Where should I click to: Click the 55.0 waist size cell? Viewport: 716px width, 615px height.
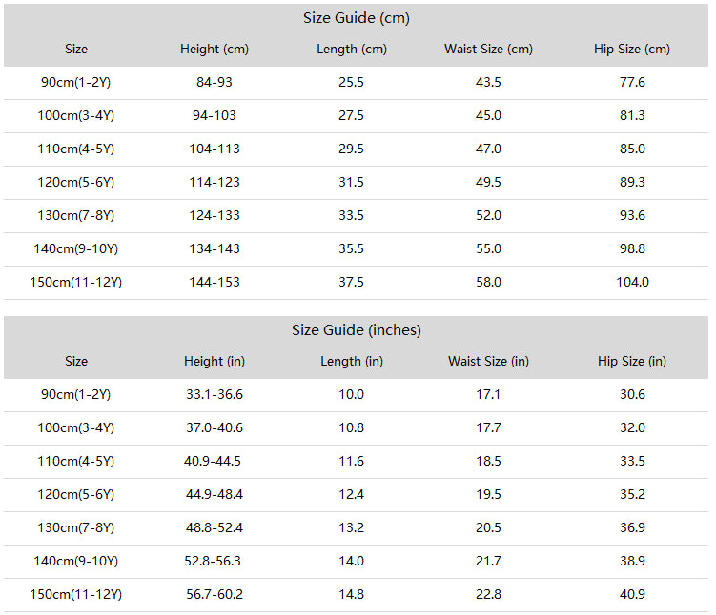(488, 248)
